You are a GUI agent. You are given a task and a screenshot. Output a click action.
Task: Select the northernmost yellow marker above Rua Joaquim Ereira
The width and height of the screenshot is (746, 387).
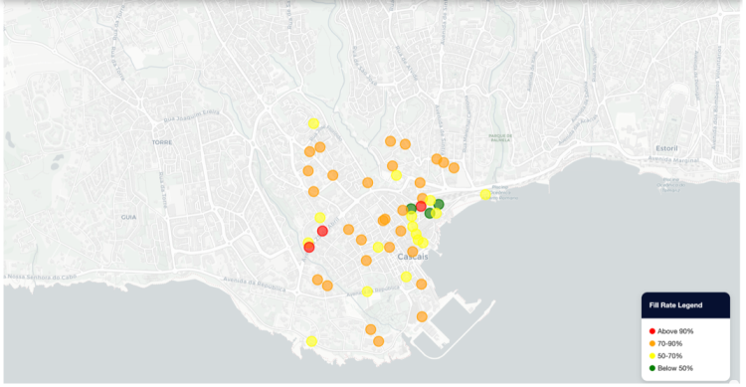(313, 123)
